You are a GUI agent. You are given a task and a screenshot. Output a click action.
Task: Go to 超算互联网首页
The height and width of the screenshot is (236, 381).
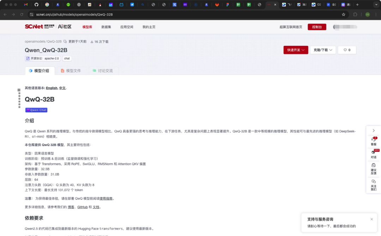click(291, 27)
